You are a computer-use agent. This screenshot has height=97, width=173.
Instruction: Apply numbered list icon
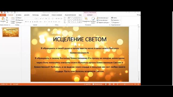coord(53,19)
